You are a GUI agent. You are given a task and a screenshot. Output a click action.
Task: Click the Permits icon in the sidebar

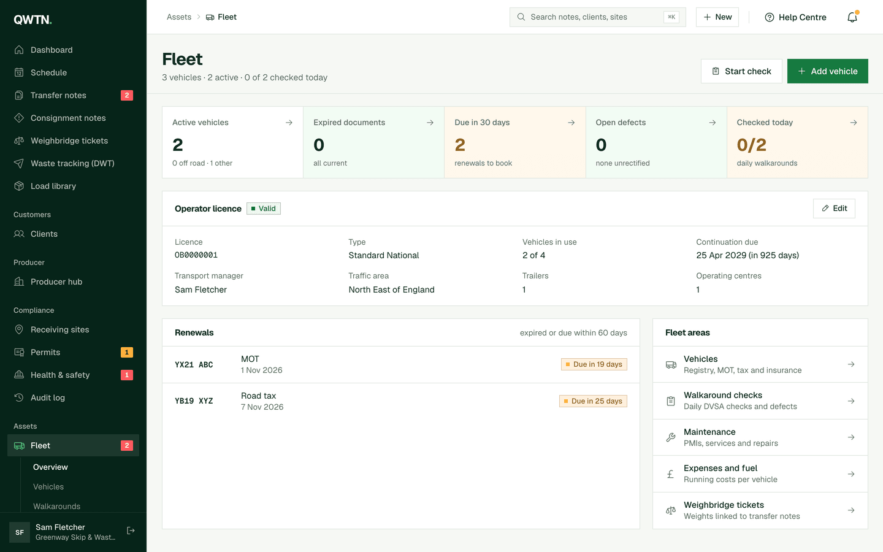(19, 352)
